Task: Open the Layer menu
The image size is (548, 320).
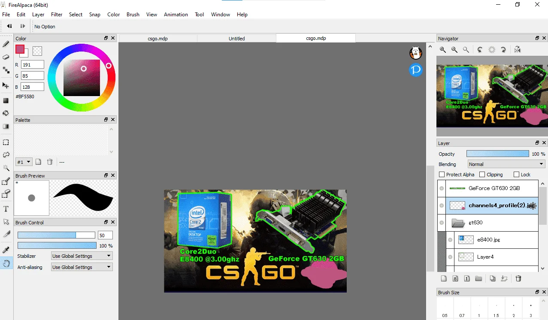Action: [38, 14]
